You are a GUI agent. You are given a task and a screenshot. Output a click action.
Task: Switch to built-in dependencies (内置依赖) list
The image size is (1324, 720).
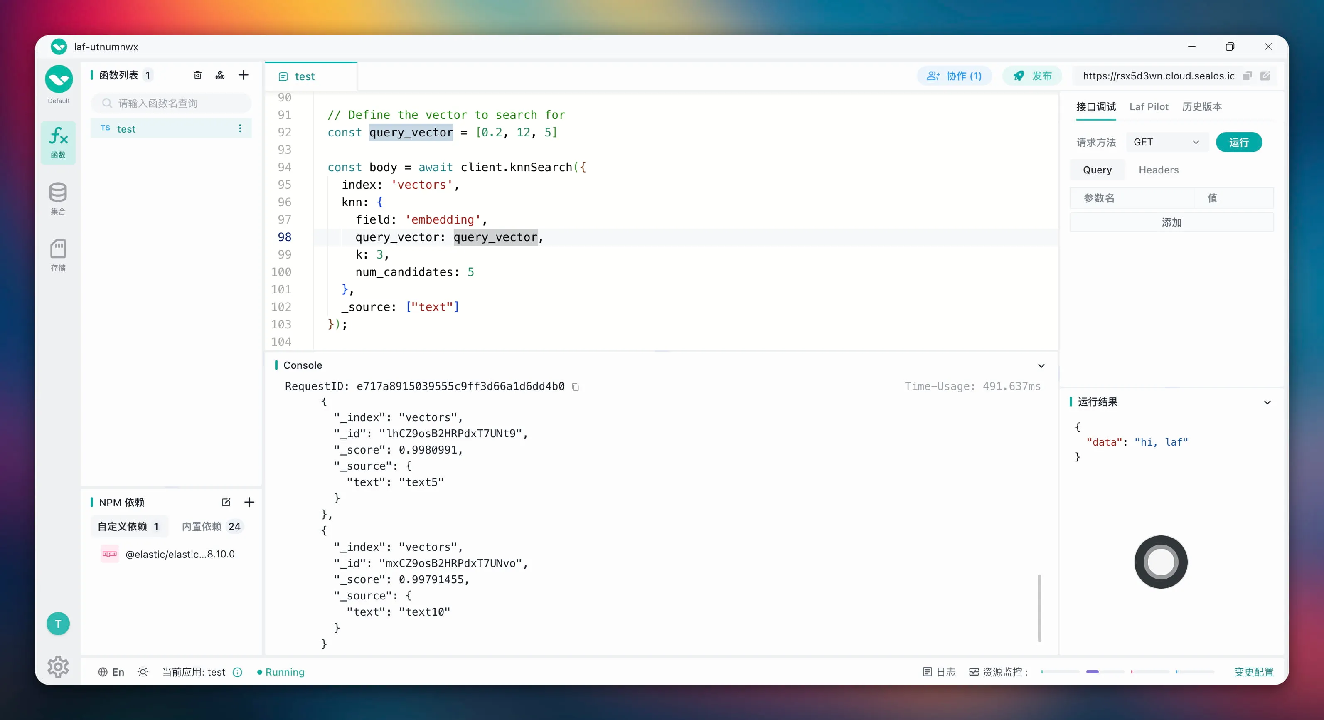[211, 526]
